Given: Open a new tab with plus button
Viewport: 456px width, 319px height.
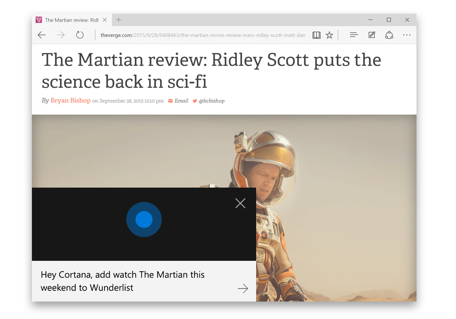Looking at the screenshot, I should click(119, 20).
